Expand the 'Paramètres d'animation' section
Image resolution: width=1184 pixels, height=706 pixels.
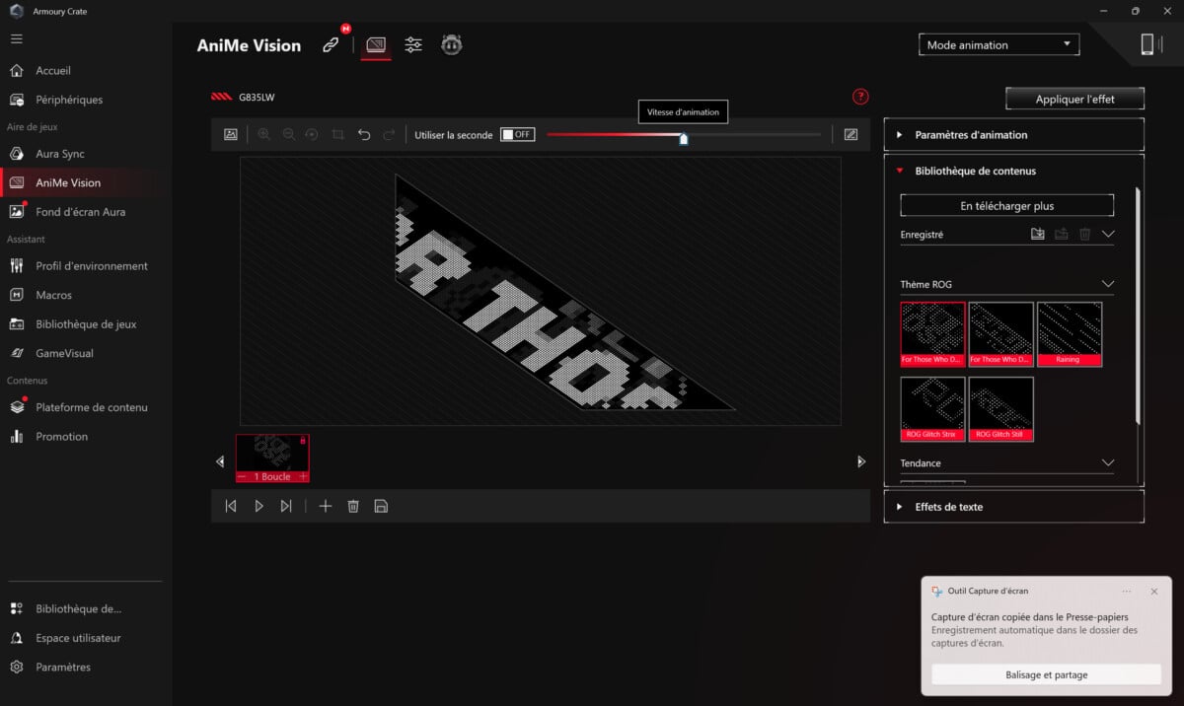coord(1013,135)
